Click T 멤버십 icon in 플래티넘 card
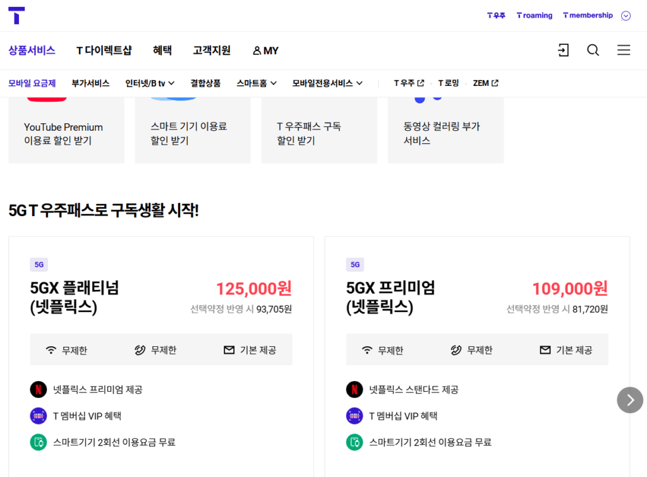 tap(39, 416)
